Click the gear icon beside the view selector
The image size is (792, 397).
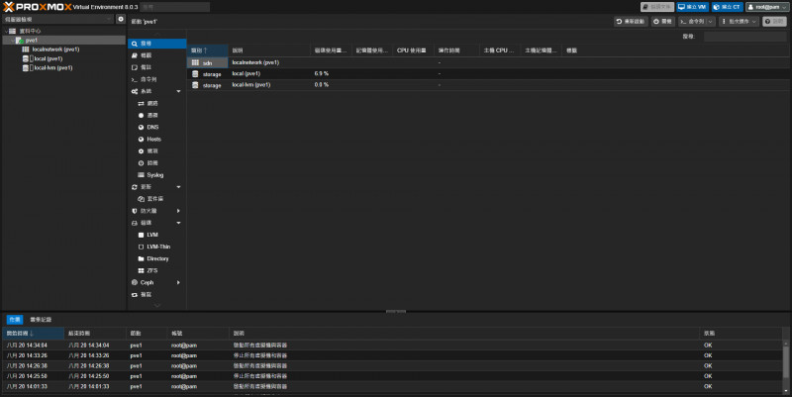click(121, 19)
